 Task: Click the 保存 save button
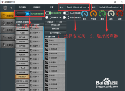pyautogui.click(x=61, y=22)
